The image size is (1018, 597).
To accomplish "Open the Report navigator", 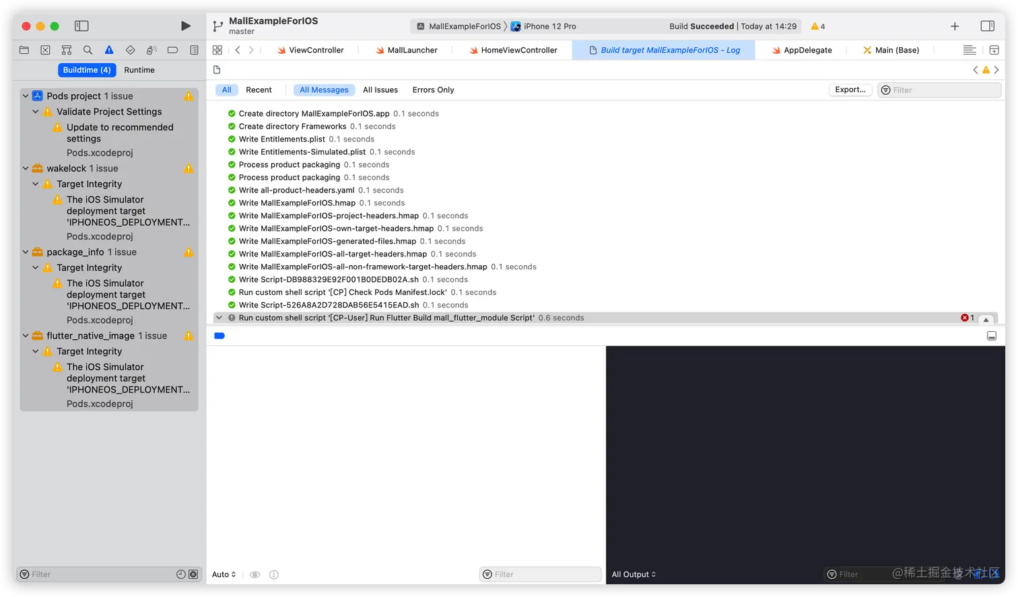I will (x=194, y=50).
